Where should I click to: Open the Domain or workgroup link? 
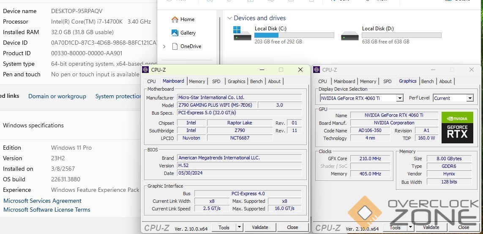pyautogui.click(x=57, y=97)
